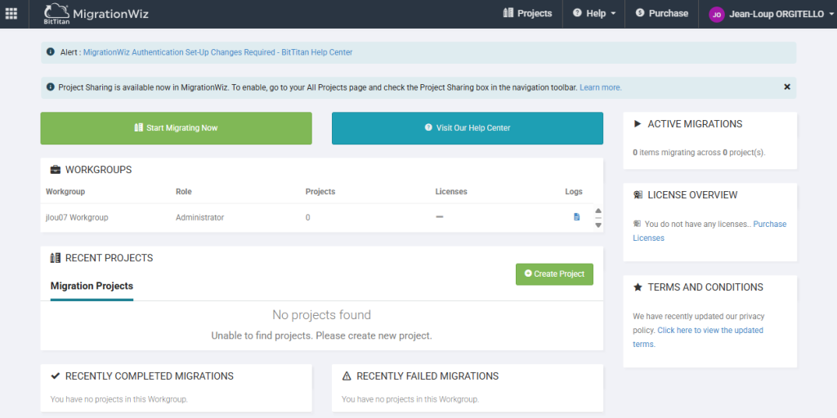Click the Workgroups briefcase icon

[x=55, y=170]
